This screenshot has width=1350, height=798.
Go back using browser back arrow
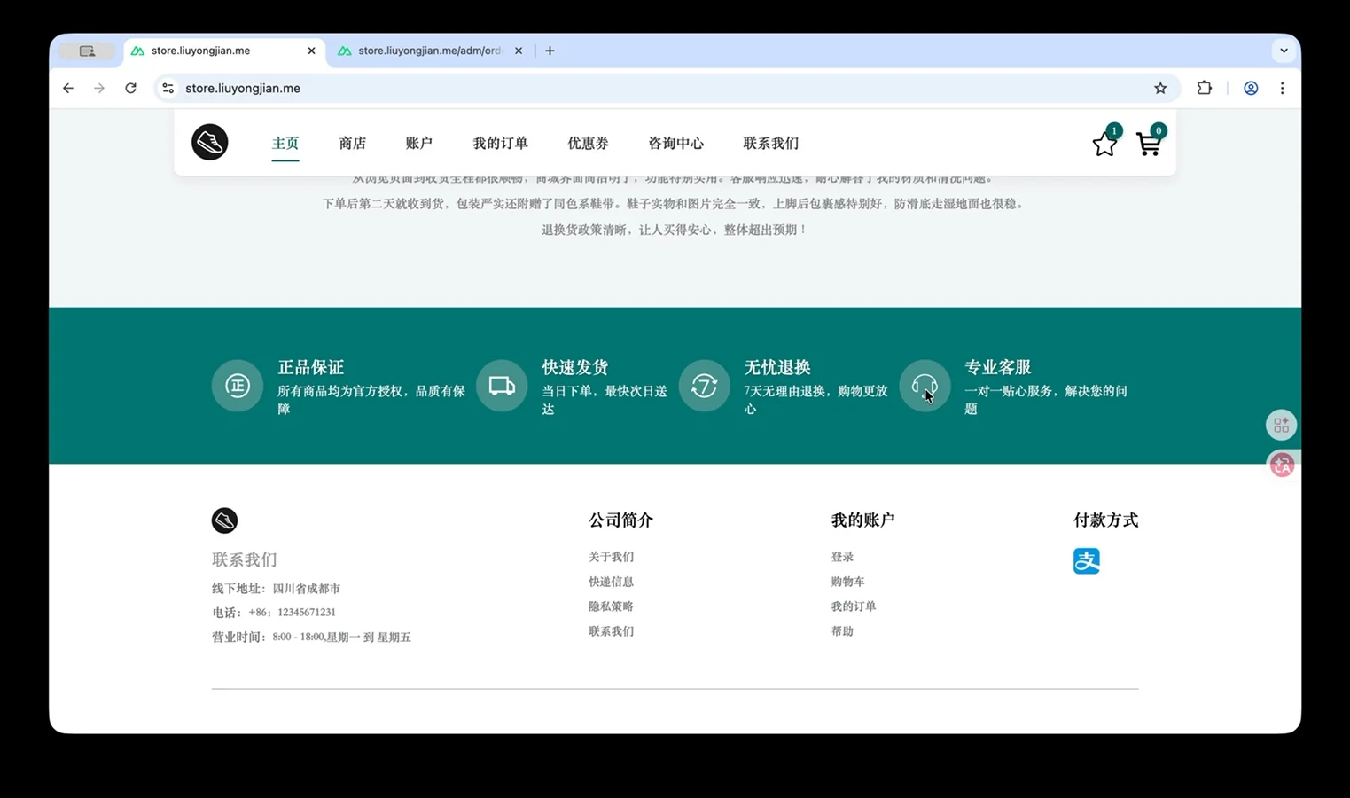click(x=68, y=88)
